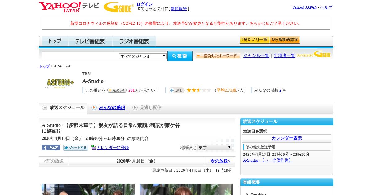Select the 見逃し配信 tab

[x=147, y=108]
